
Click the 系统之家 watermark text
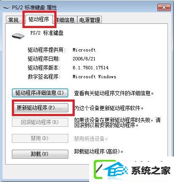151,171
